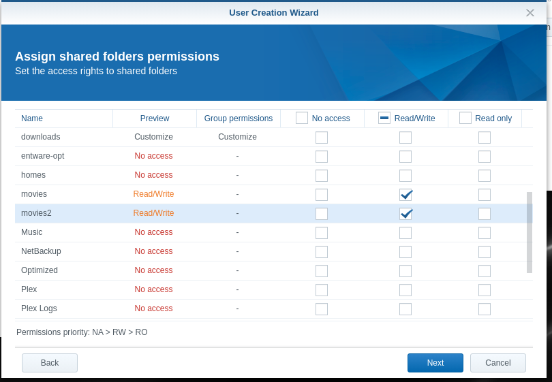Screen dimensions: 552x382
Task: Set NetBackup folder to No access
Action: (x=322, y=252)
